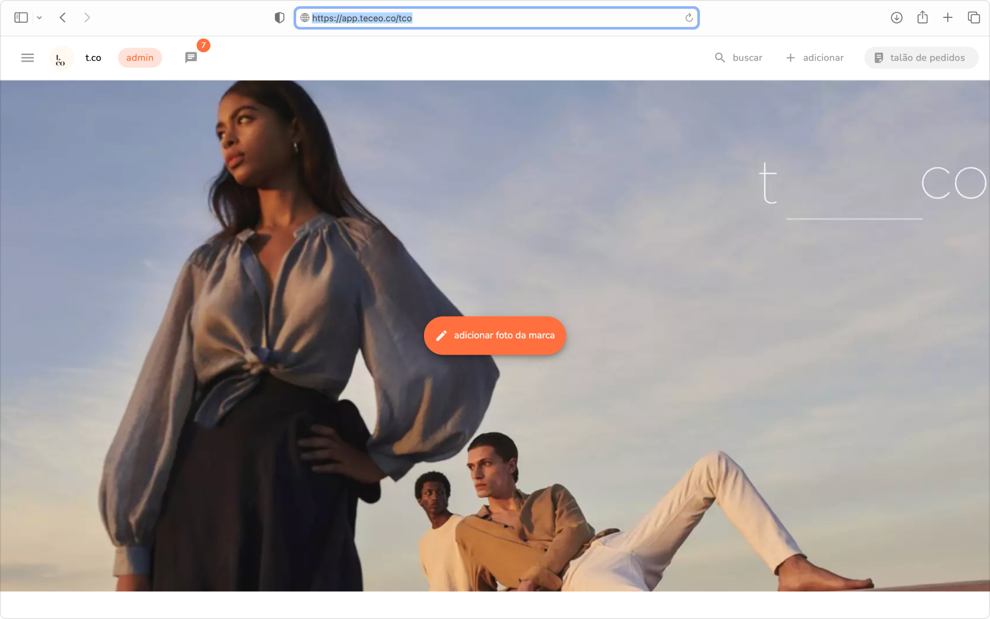Show Safari downloads
Viewport: 990px width, 619px height.
pyautogui.click(x=896, y=18)
